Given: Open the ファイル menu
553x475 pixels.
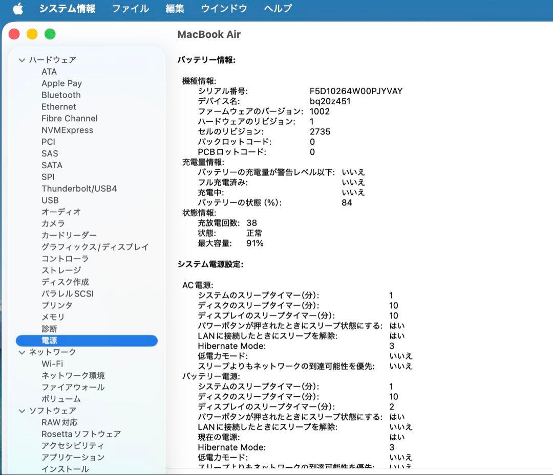Looking at the screenshot, I should (x=130, y=8).
